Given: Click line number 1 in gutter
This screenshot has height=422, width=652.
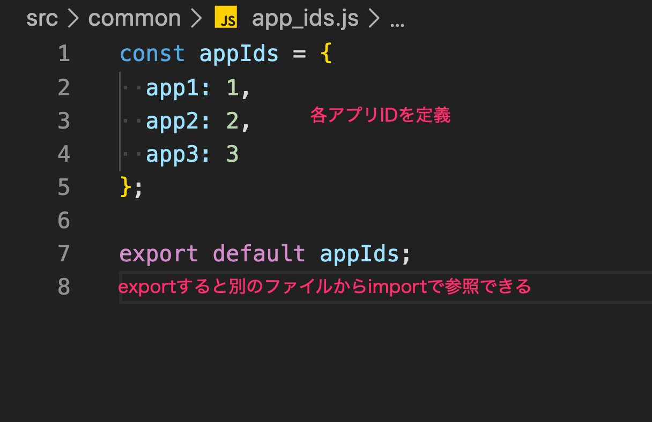Looking at the screenshot, I should click(64, 54).
